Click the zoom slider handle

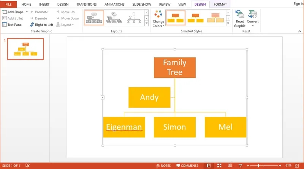[258, 166]
